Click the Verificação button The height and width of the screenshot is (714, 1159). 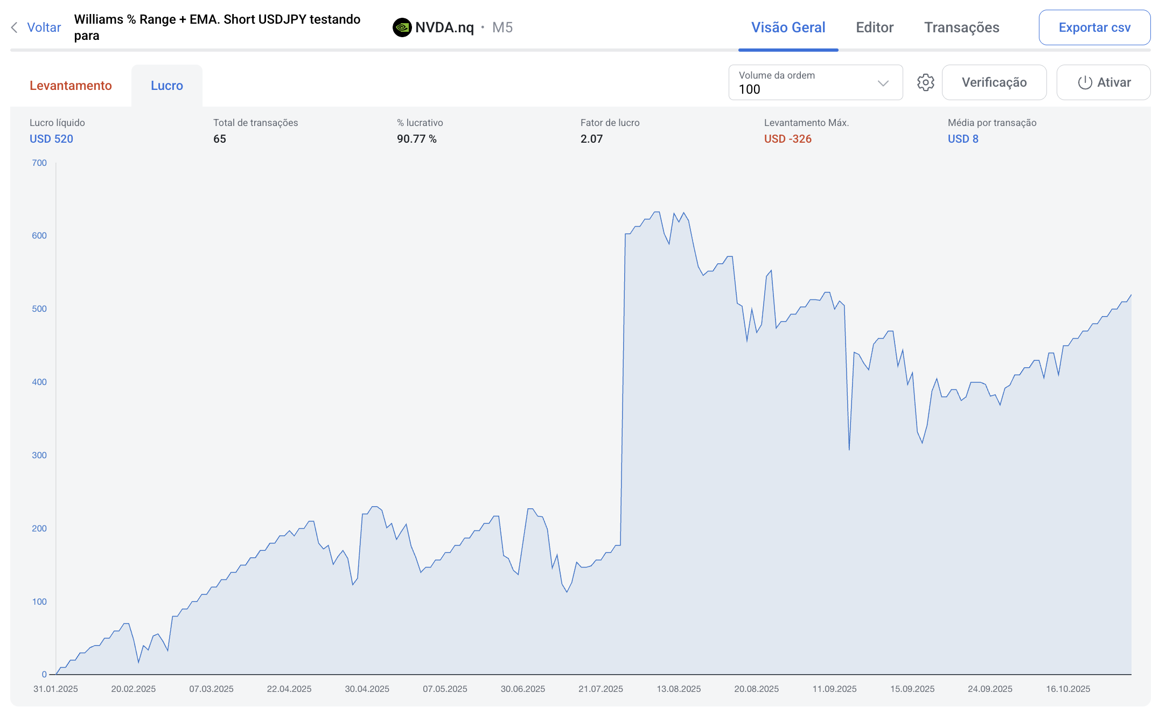coord(994,82)
